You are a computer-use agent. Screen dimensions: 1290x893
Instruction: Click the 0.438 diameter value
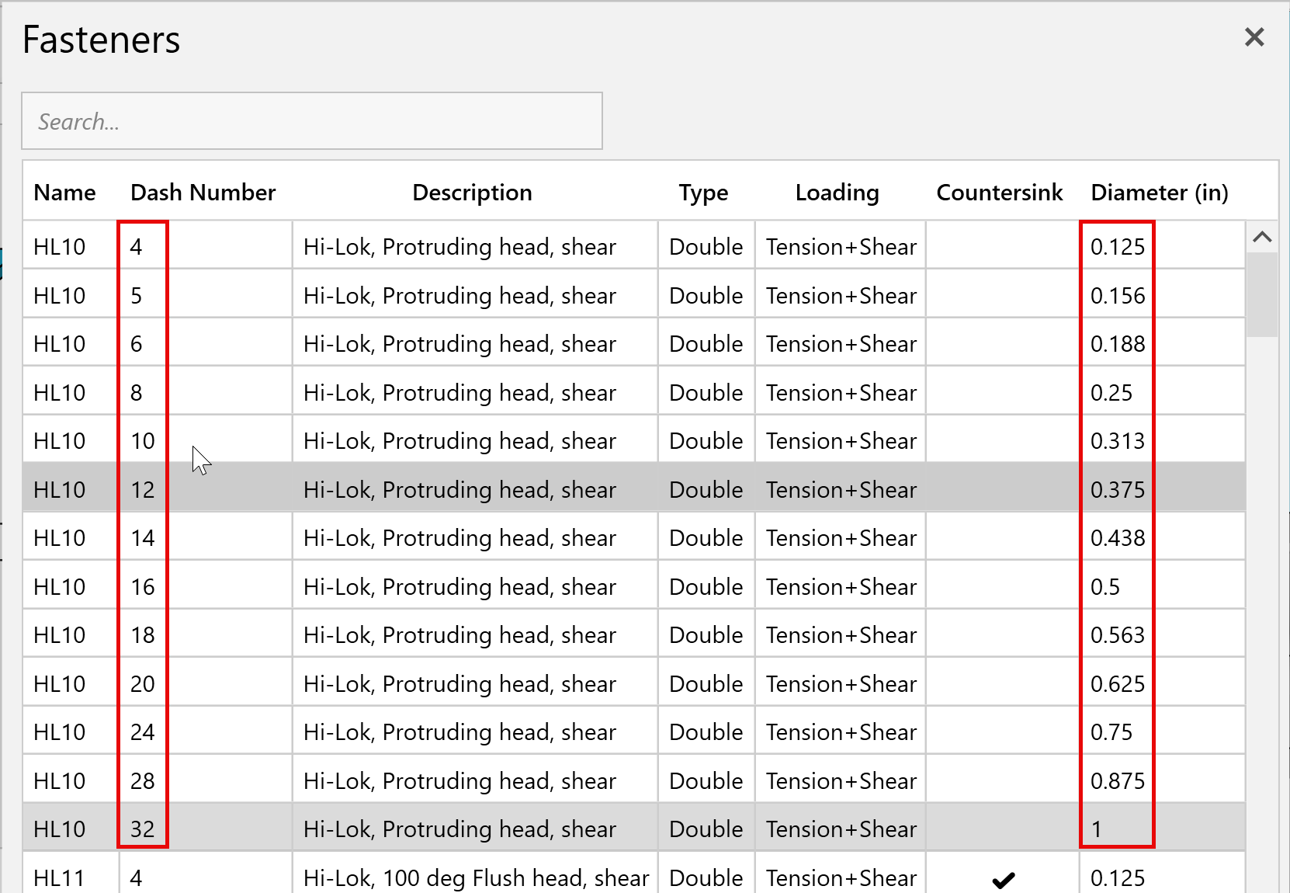pyautogui.click(x=1118, y=538)
